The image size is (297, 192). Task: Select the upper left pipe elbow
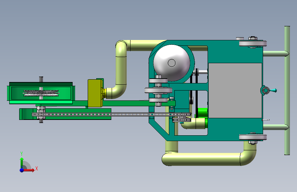click(x=121, y=46)
